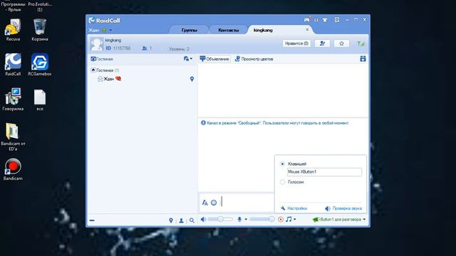Switch to the Контакты tab
The height and width of the screenshot is (256, 456).
click(229, 30)
